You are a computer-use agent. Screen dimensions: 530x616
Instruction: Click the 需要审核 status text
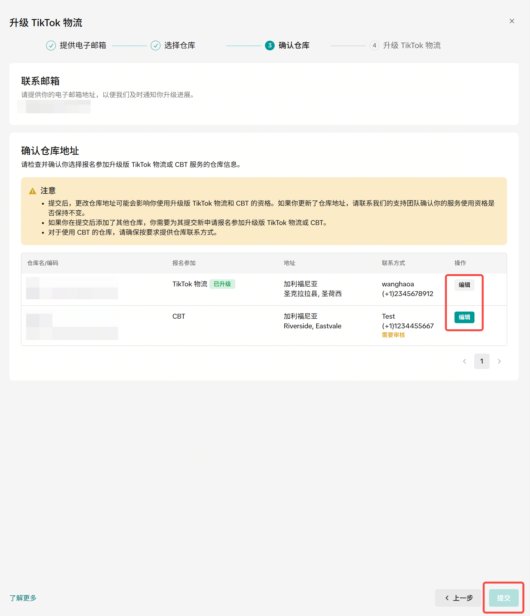pyautogui.click(x=393, y=335)
